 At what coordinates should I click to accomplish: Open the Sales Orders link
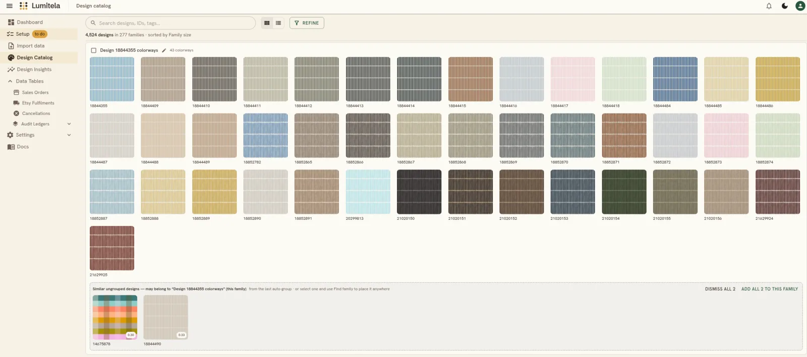click(35, 92)
